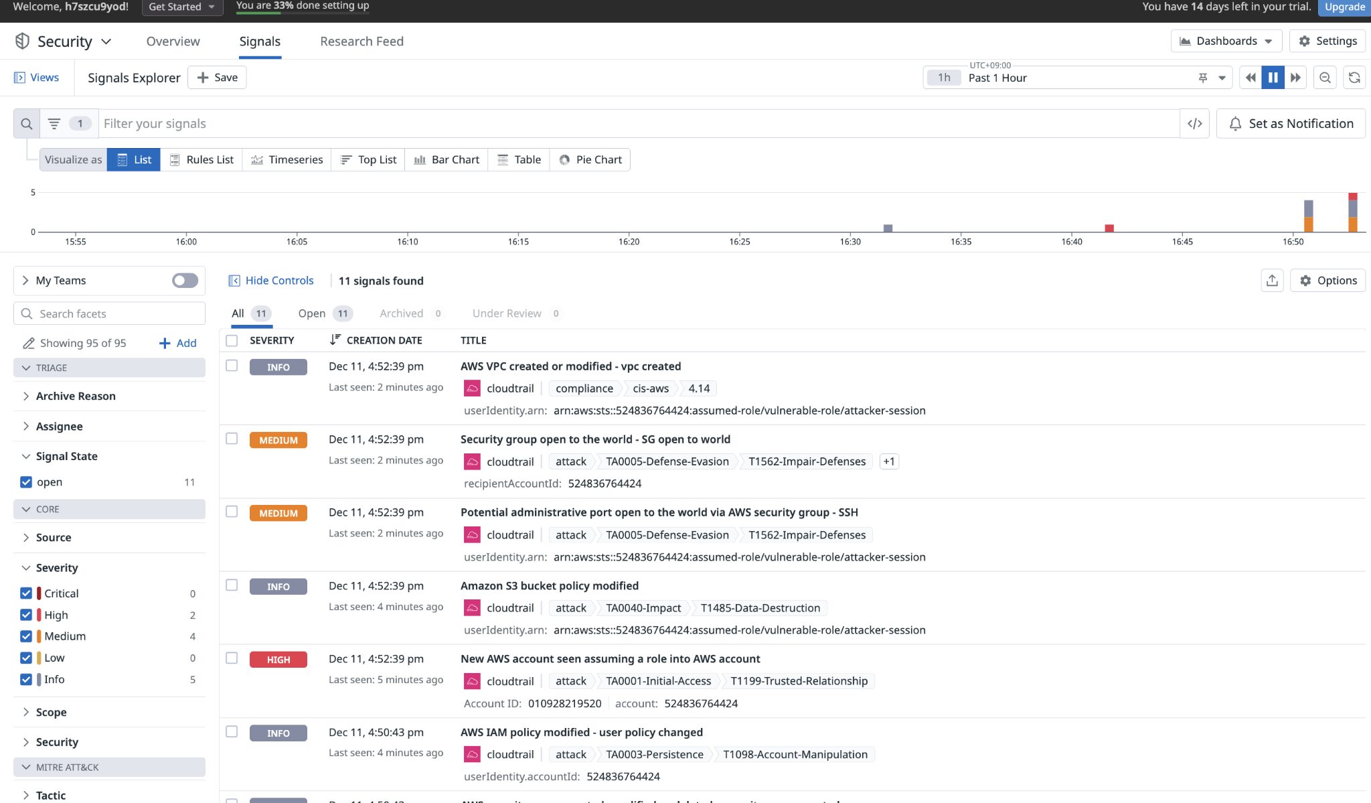Switch to the Research Feed tab
Viewport: 1371px width, 803px height.
(361, 41)
